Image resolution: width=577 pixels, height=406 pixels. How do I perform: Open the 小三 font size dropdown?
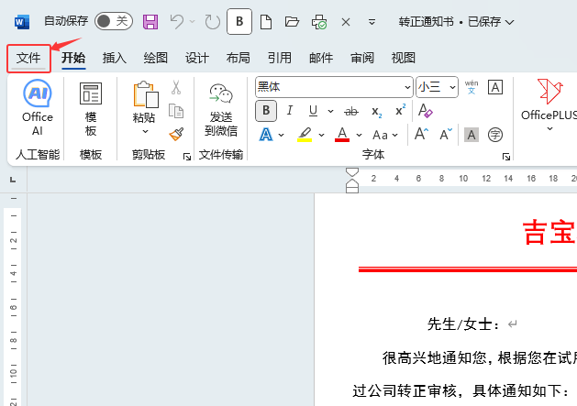point(452,88)
